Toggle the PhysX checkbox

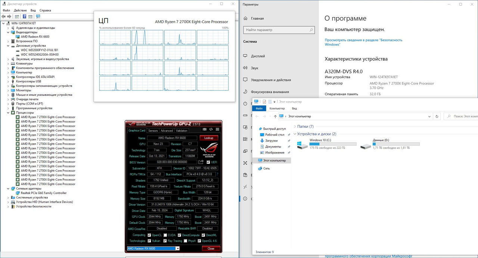(x=185, y=241)
